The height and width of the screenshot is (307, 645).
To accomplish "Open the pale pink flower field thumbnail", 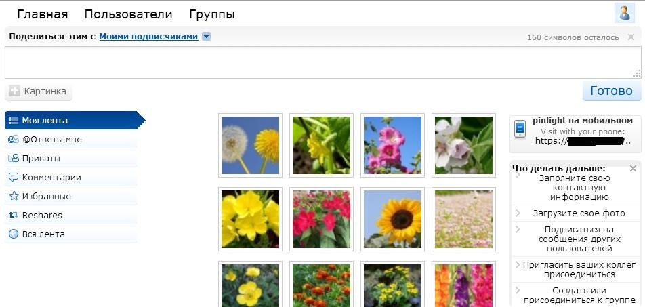I will coord(463,220).
